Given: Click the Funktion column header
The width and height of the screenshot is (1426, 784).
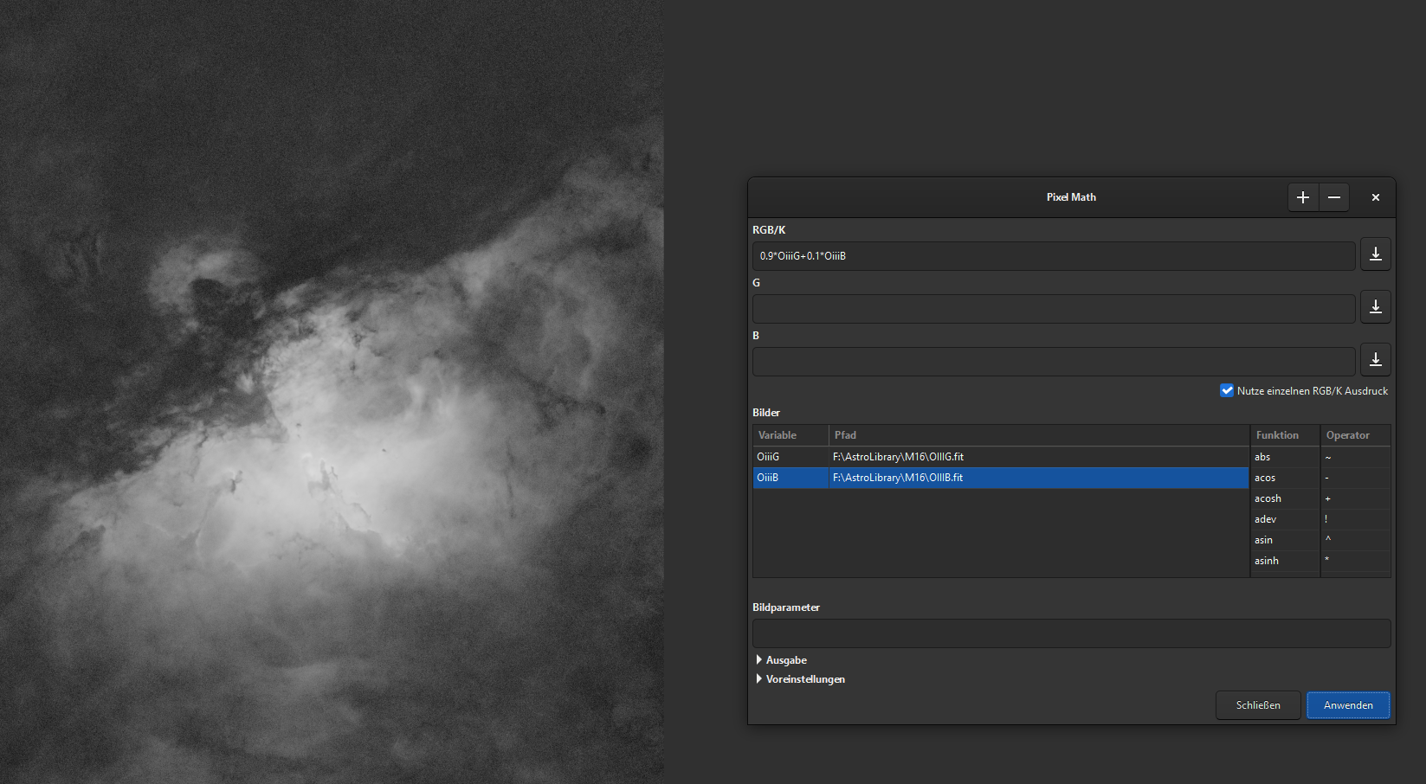Looking at the screenshot, I should (x=1285, y=435).
